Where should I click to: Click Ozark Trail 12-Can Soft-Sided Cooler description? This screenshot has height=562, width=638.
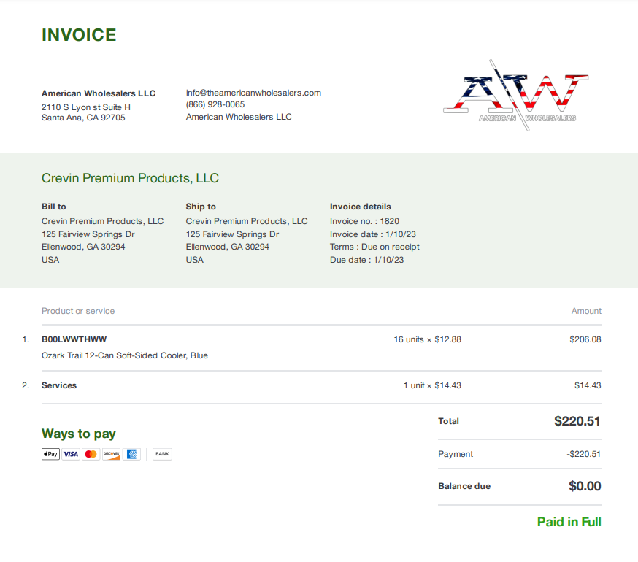point(125,355)
